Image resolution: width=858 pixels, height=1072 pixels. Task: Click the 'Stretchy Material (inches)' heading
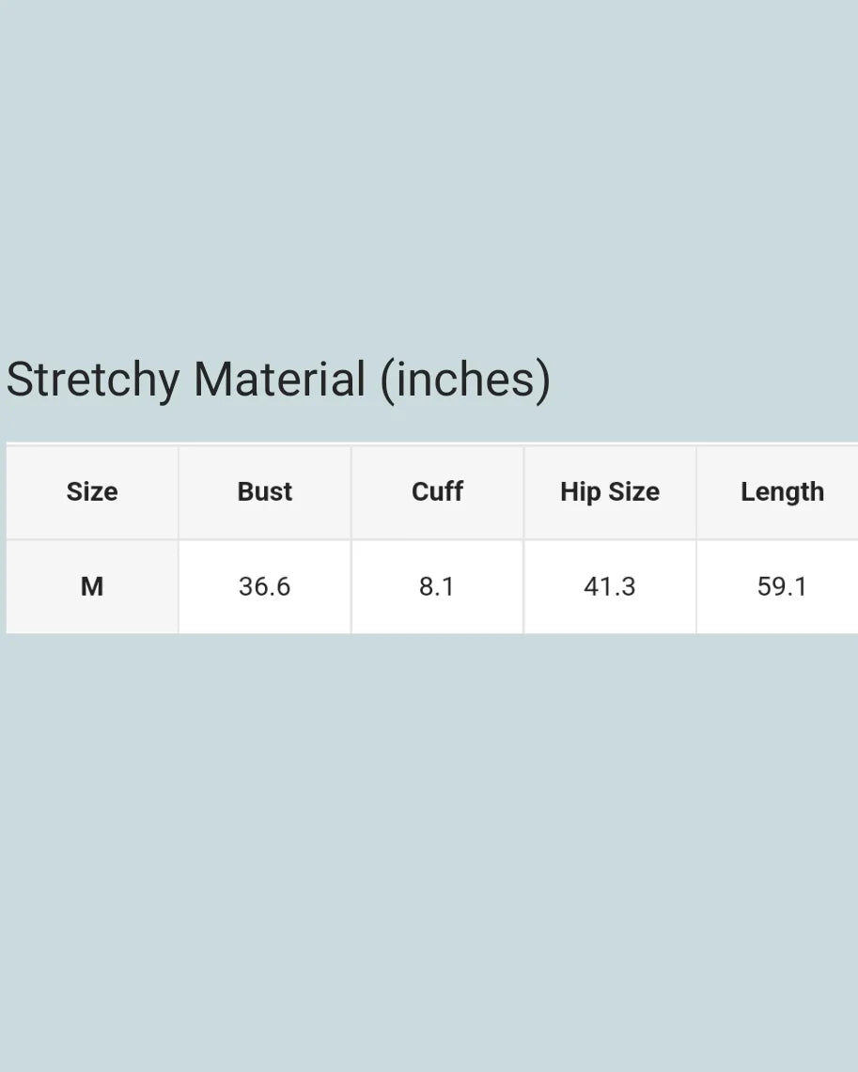(x=278, y=380)
